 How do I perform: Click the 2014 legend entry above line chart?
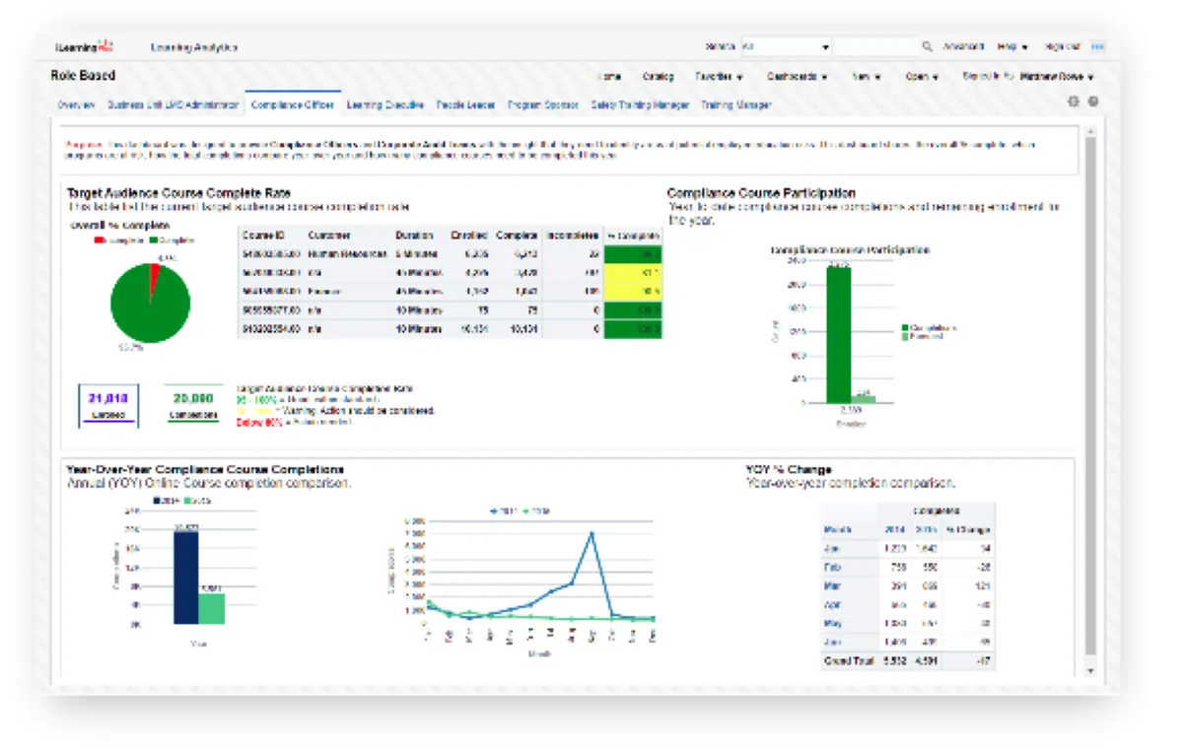tap(502, 511)
